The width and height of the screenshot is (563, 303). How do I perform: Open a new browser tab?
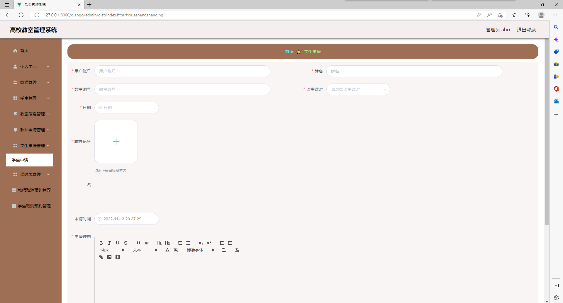(89, 5)
